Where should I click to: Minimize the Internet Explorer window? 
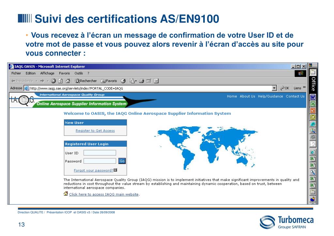293,66
